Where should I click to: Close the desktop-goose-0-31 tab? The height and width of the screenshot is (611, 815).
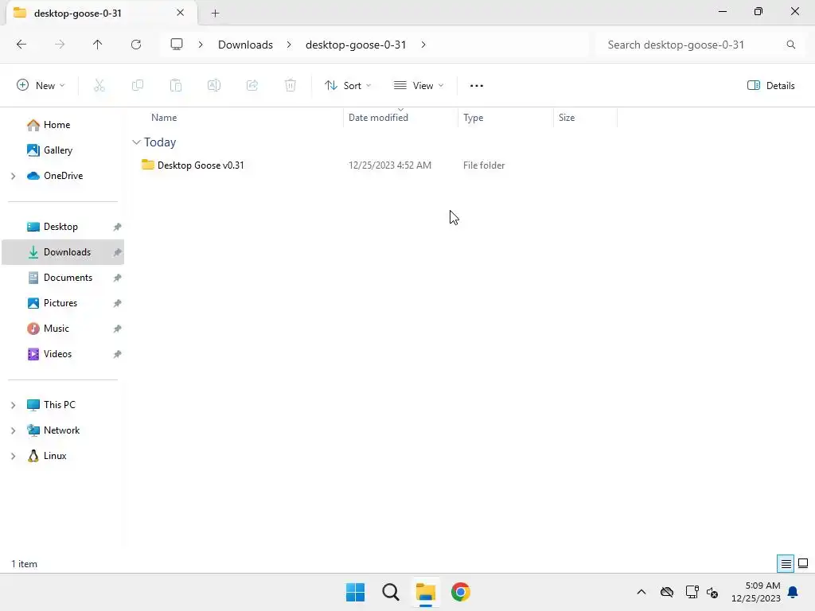[181, 13]
